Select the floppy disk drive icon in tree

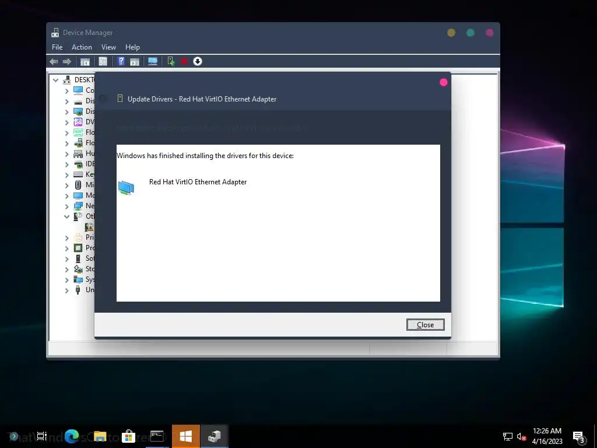[78, 132]
